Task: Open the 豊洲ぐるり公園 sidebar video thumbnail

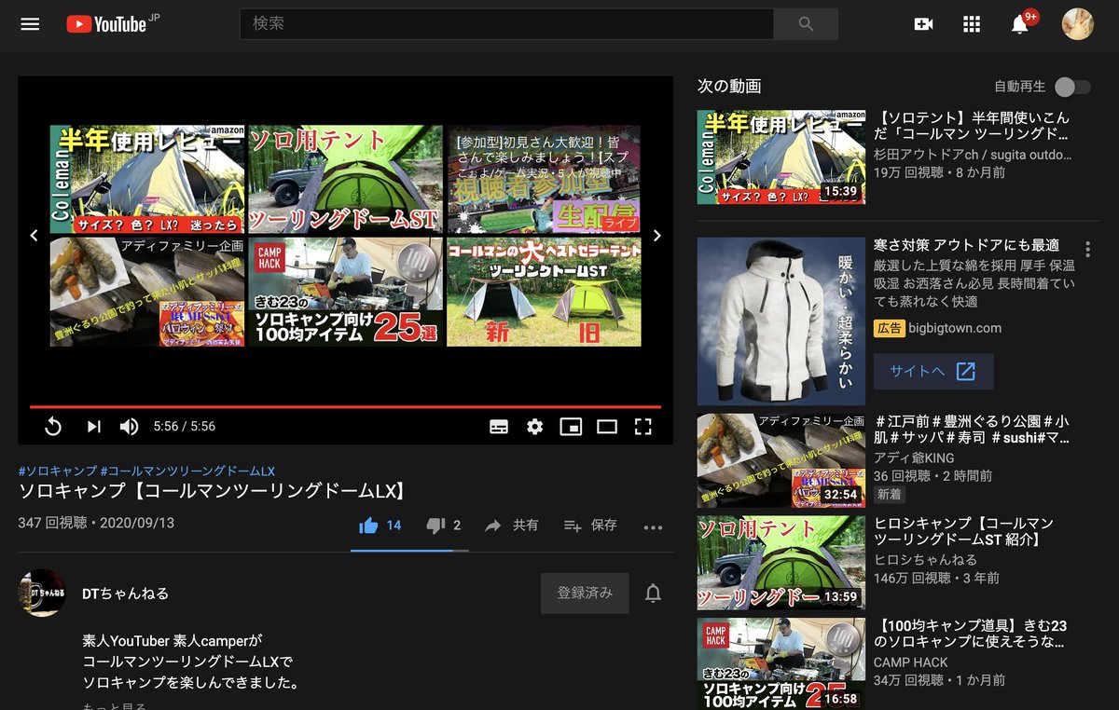Action: click(x=781, y=460)
